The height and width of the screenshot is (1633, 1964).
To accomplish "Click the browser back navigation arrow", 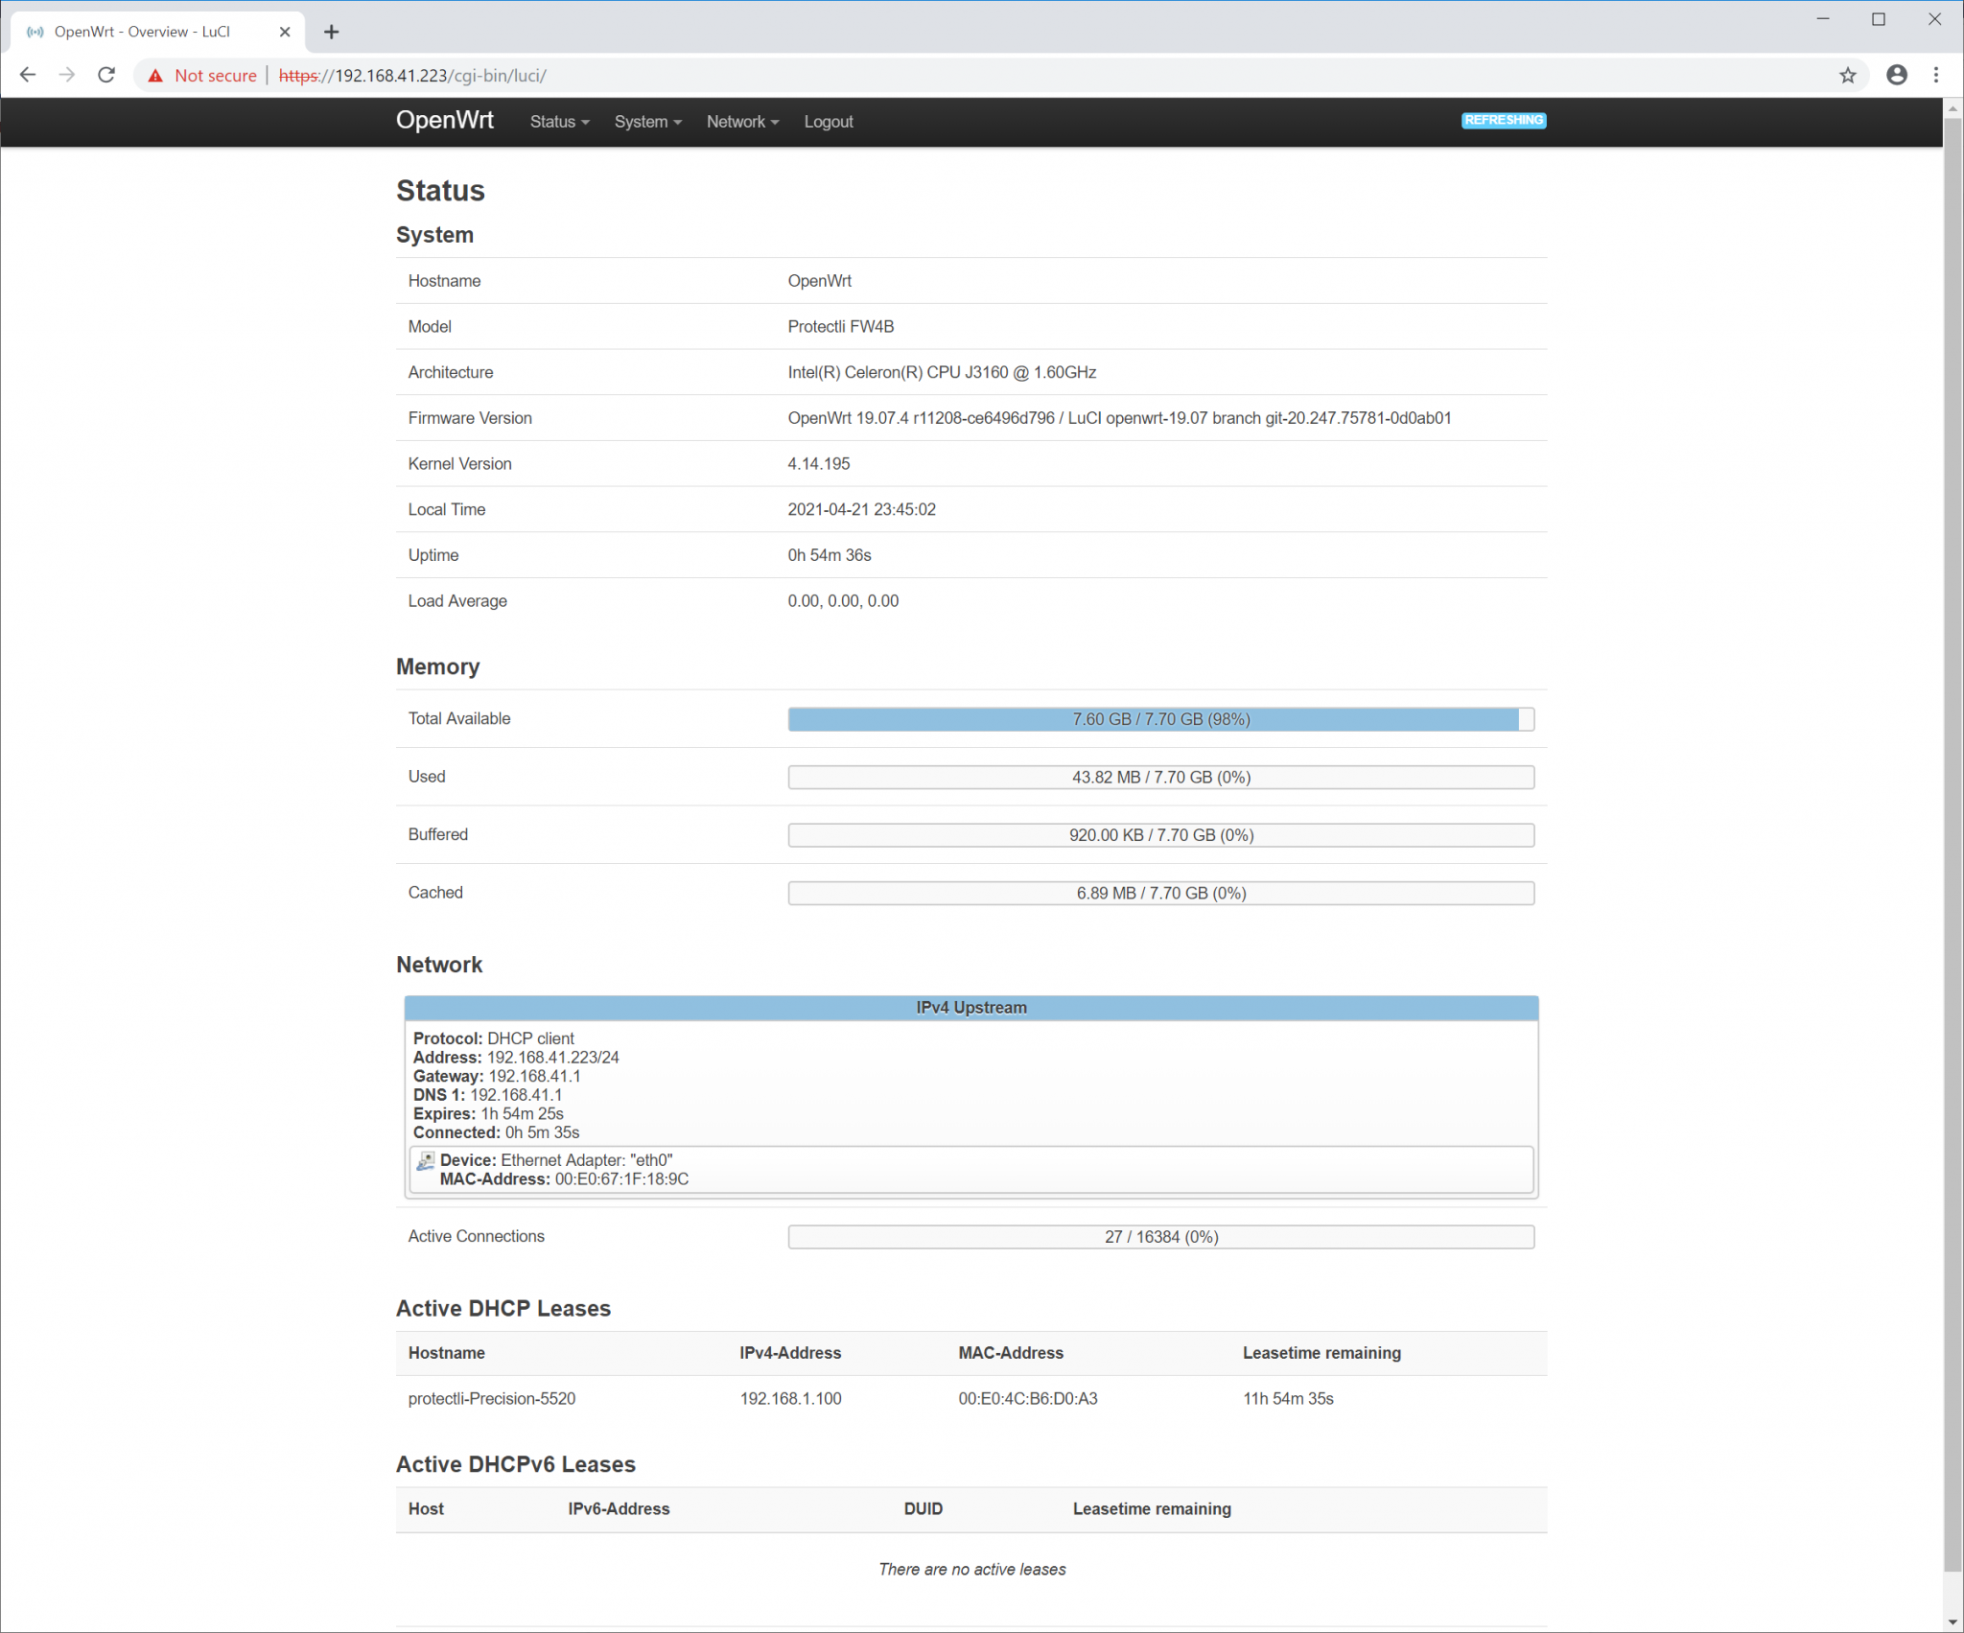I will point(28,75).
